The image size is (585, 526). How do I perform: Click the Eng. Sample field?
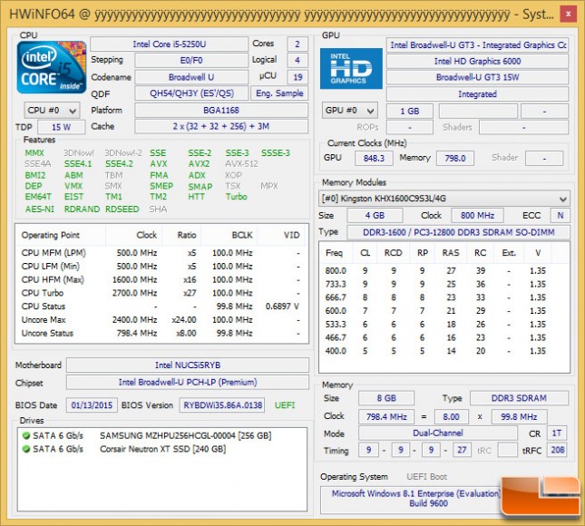(279, 93)
